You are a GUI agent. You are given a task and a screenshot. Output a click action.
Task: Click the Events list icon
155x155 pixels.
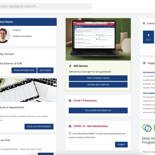point(144,24)
